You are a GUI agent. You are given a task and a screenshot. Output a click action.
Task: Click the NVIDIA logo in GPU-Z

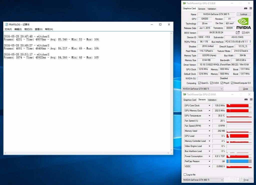[243, 23]
